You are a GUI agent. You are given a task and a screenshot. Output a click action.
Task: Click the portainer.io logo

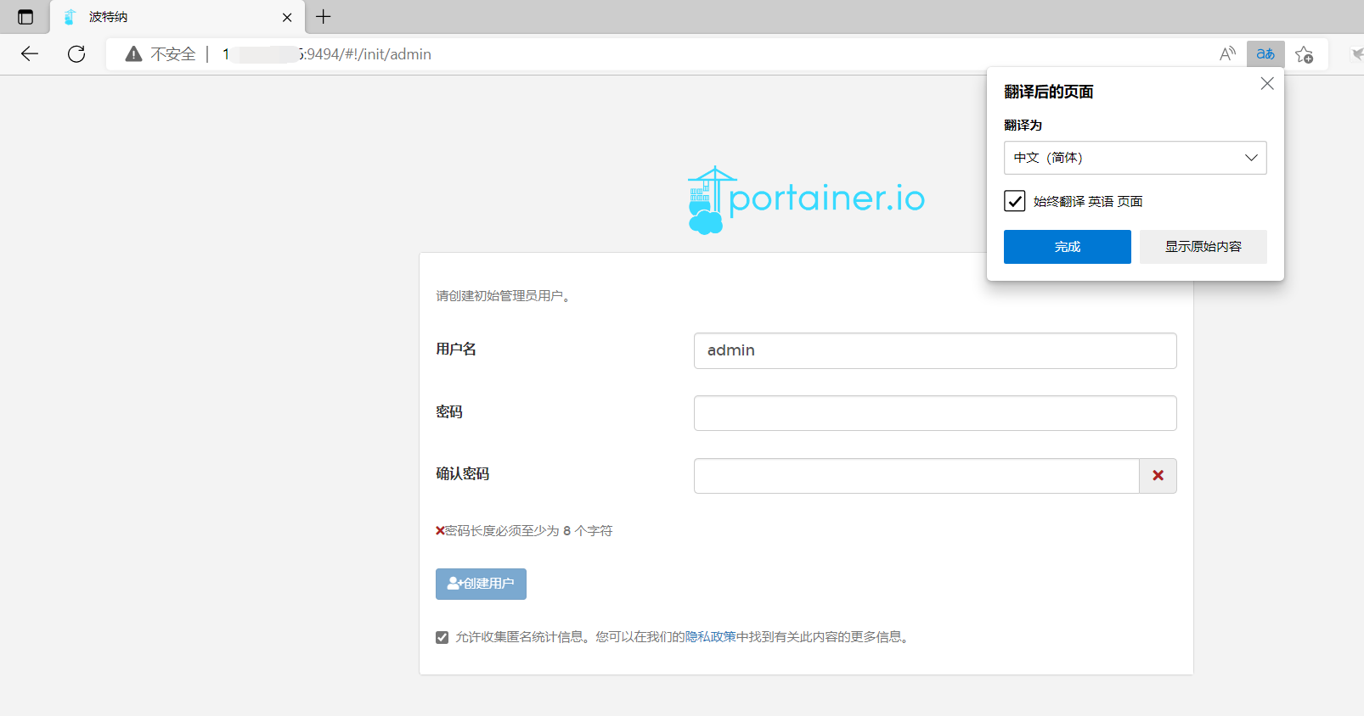click(x=806, y=200)
